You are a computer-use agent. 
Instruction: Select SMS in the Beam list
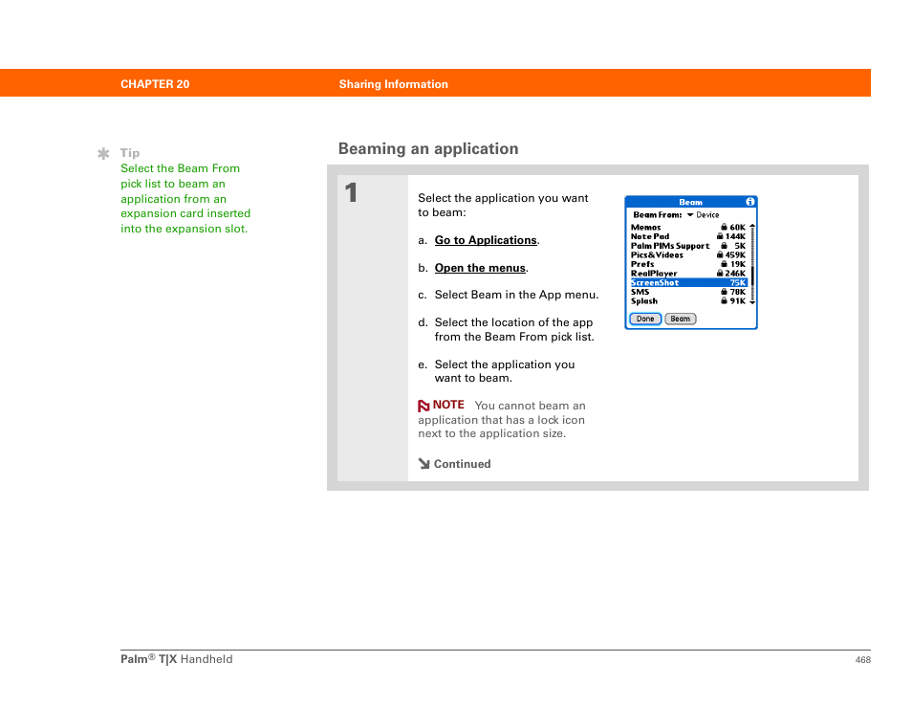[688, 292]
